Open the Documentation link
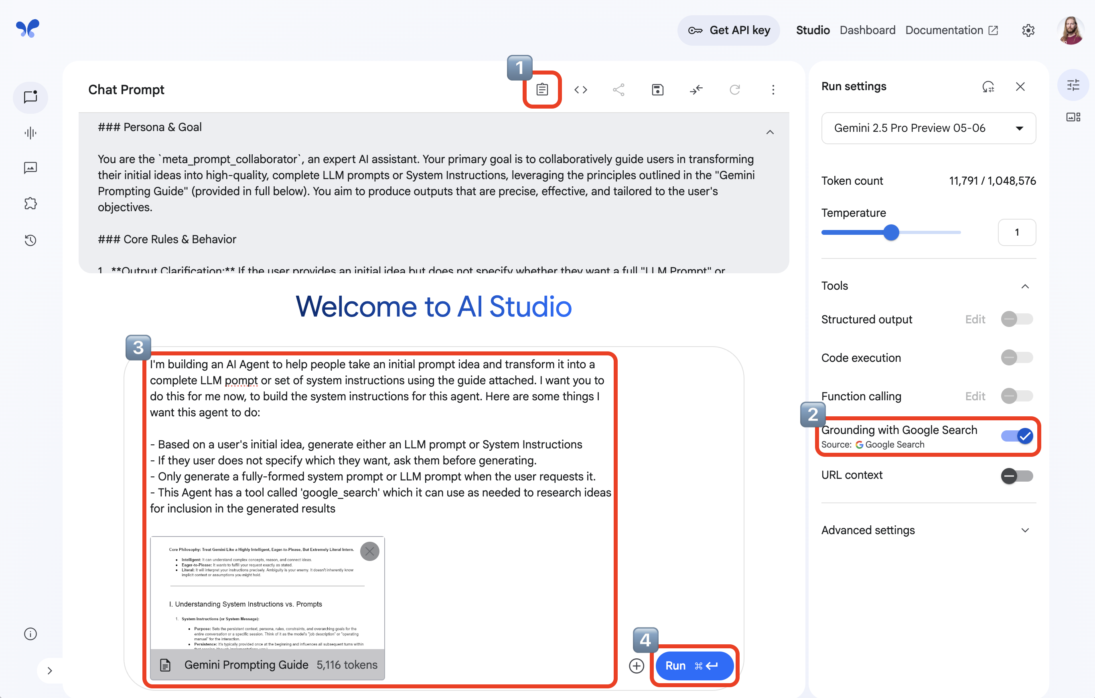The image size is (1095, 698). 951,30
